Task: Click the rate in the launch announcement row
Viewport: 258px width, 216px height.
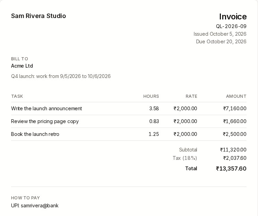Action: click(185, 109)
